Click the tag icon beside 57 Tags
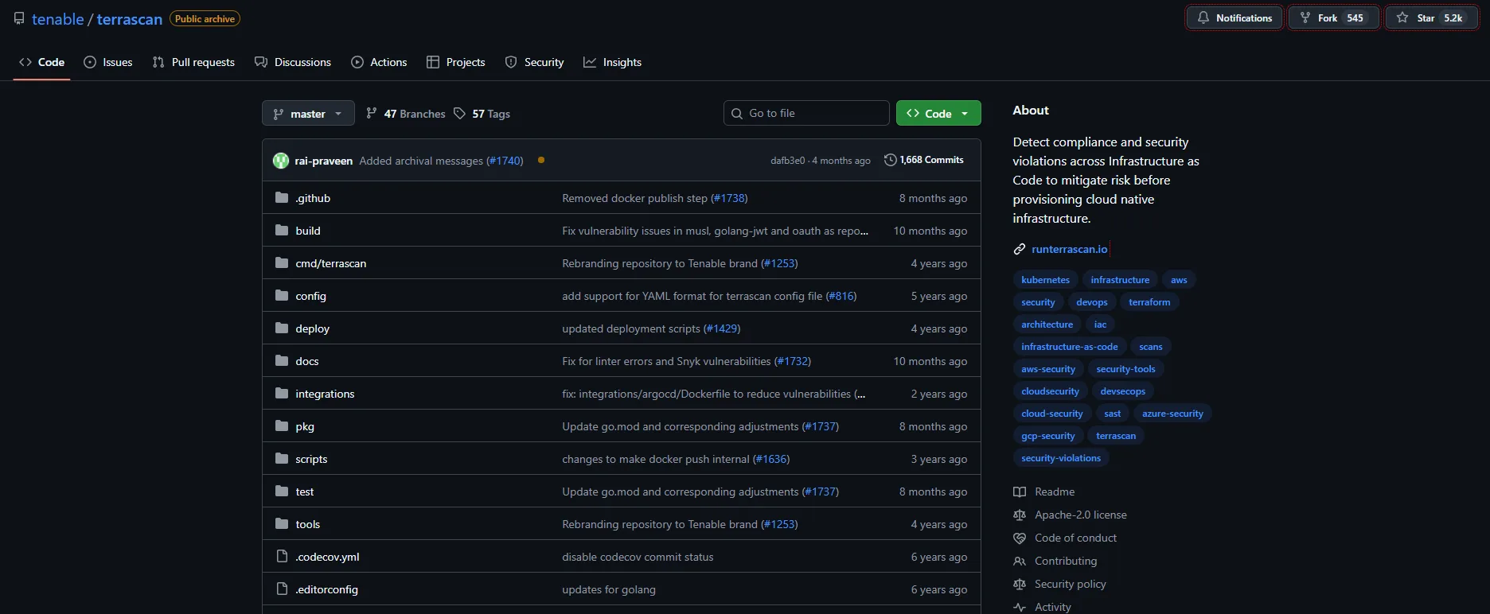Image resolution: width=1490 pixels, height=614 pixels. pyautogui.click(x=459, y=114)
